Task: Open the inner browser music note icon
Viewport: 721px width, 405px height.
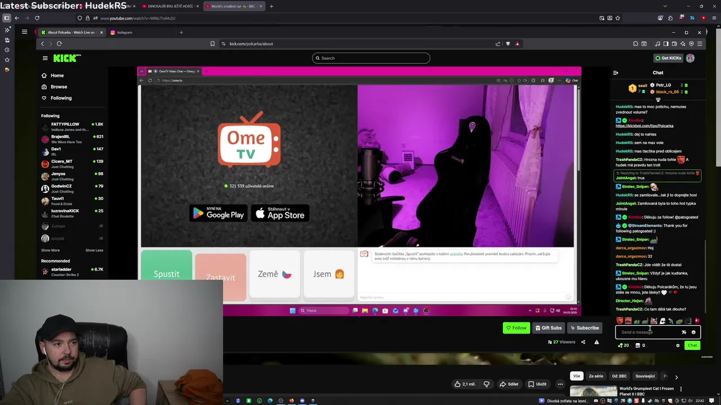Action: (x=657, y=44)
